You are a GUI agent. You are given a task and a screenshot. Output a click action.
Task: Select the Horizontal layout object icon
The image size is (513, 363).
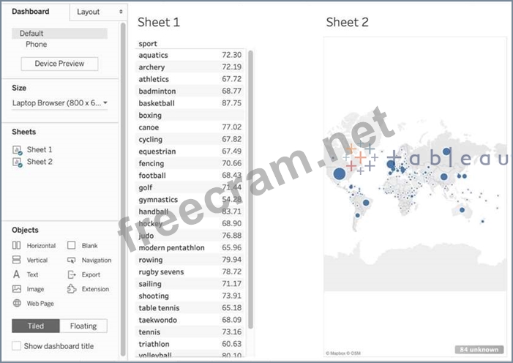(x=17, y=246)
